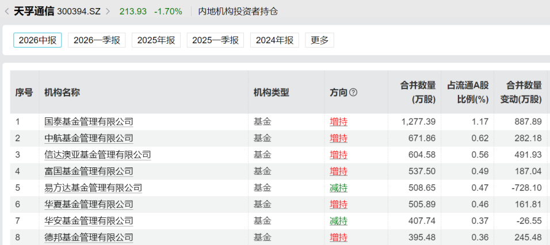
Task: Click the price 213.93
Action: pyautogui.click(x=133, y=12)
